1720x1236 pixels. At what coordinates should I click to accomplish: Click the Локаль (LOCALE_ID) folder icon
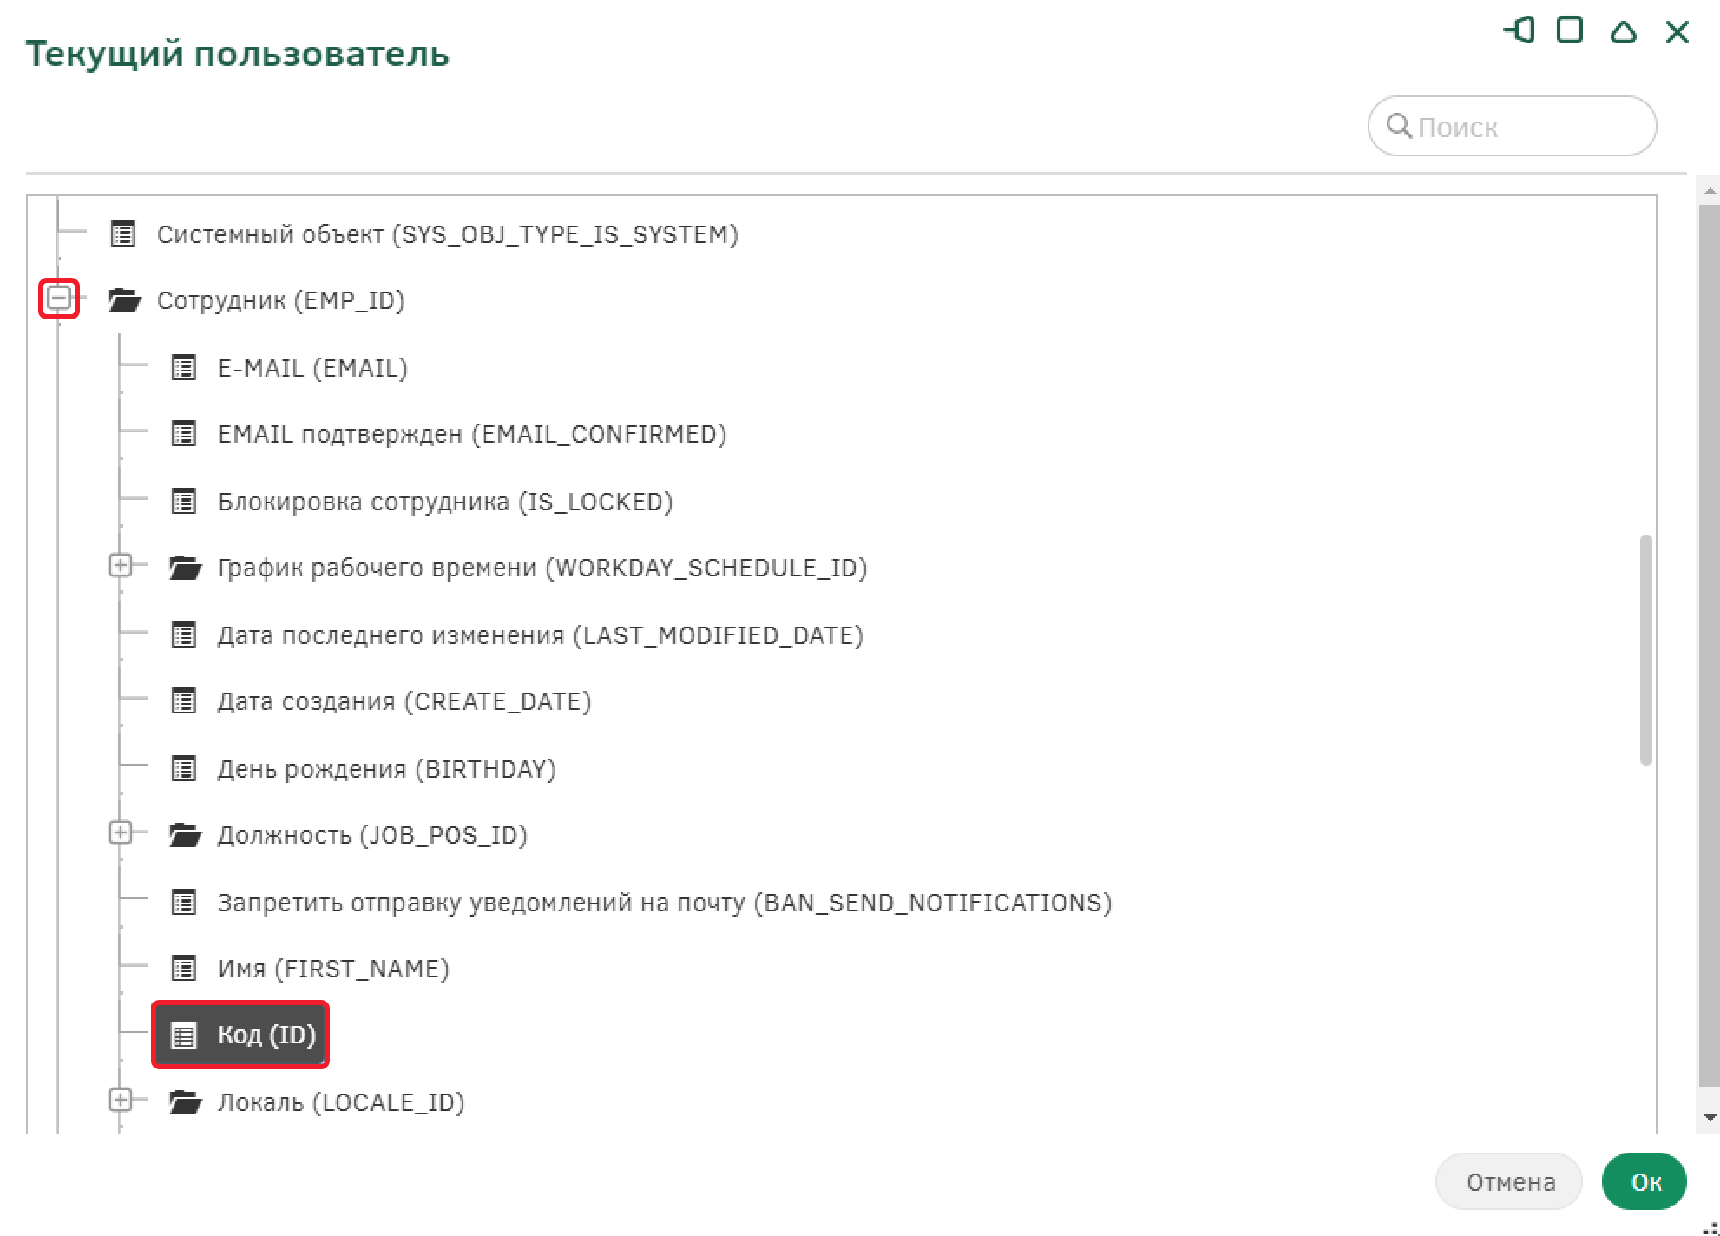(x=186, y=1102)
